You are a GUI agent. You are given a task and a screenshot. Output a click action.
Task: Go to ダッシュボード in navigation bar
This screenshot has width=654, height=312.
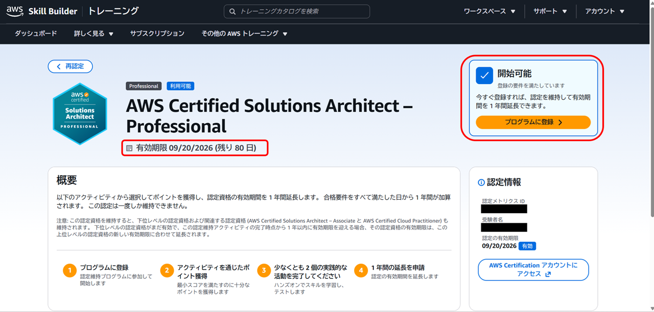coord(36,34)
